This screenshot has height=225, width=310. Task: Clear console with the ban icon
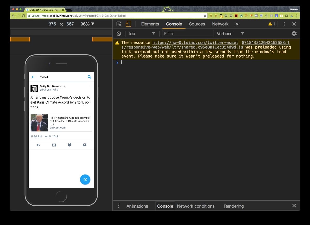point(119,34)
